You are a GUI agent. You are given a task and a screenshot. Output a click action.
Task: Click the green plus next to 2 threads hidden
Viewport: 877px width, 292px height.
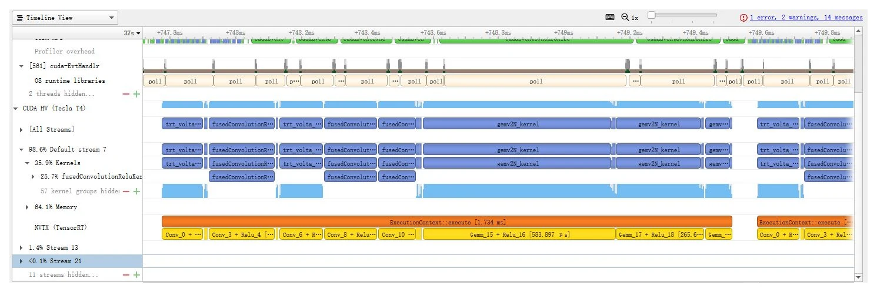click(x=136, y=94)
